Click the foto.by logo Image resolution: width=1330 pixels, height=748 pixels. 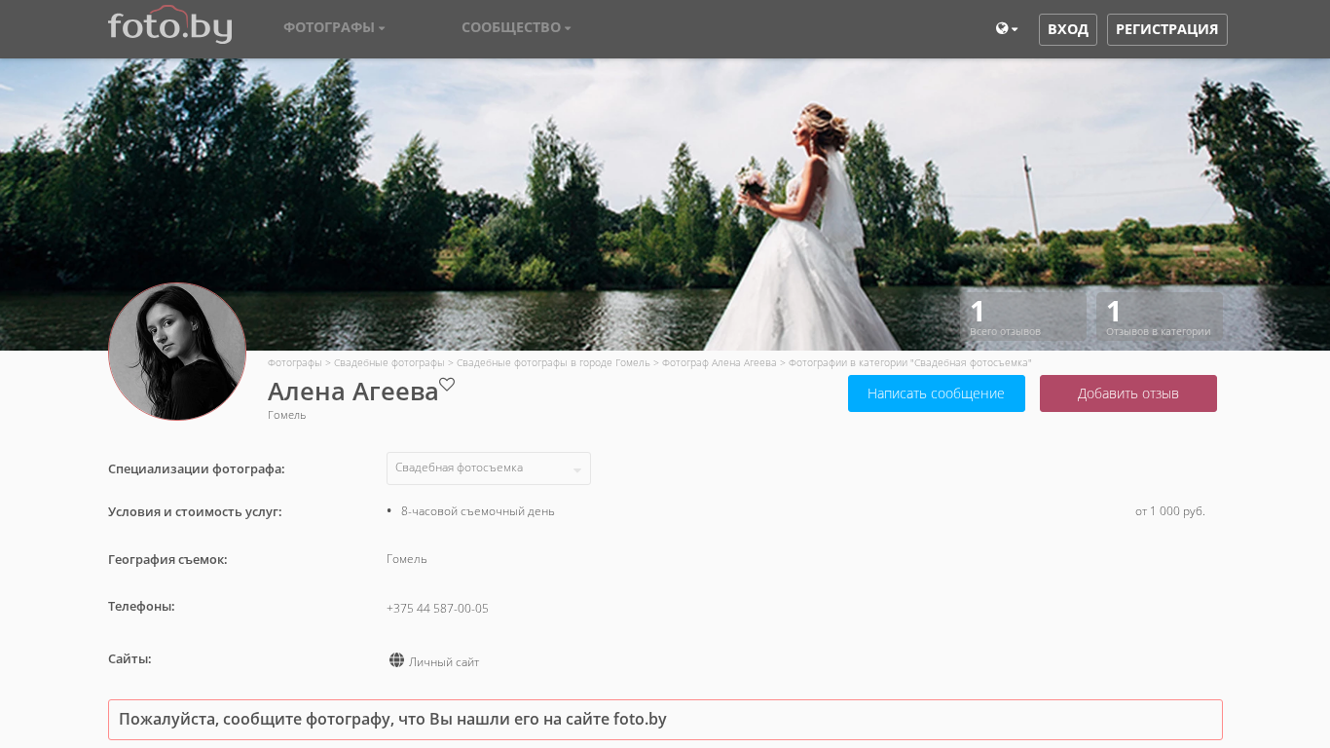(170, 25)
